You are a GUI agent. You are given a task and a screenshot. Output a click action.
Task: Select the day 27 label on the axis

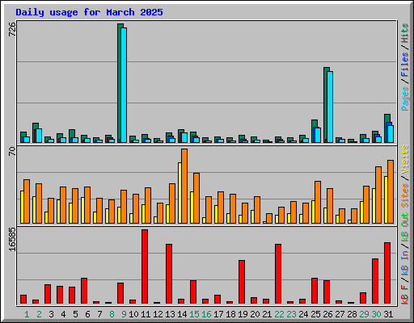tap(340, 314)
